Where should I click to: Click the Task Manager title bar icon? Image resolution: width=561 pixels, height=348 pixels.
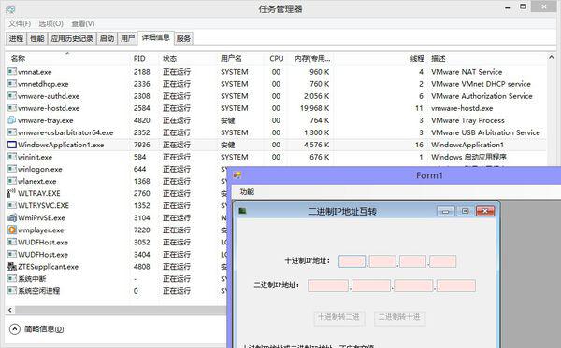[10, 9]
